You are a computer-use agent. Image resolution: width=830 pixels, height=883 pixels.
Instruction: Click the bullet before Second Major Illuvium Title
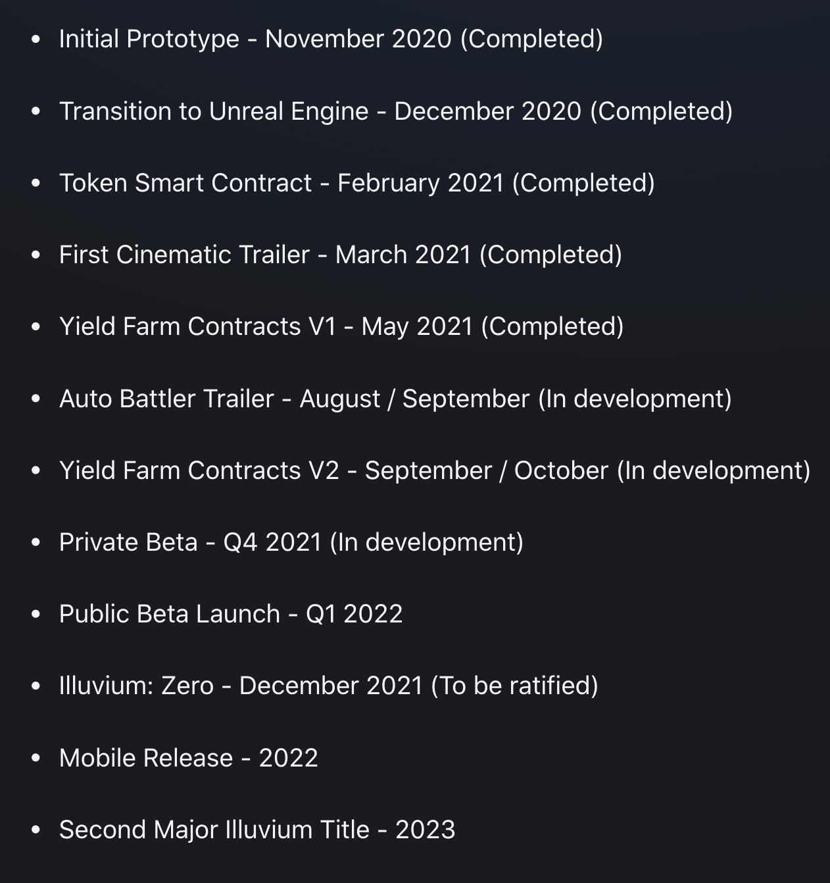click(36, 830)
